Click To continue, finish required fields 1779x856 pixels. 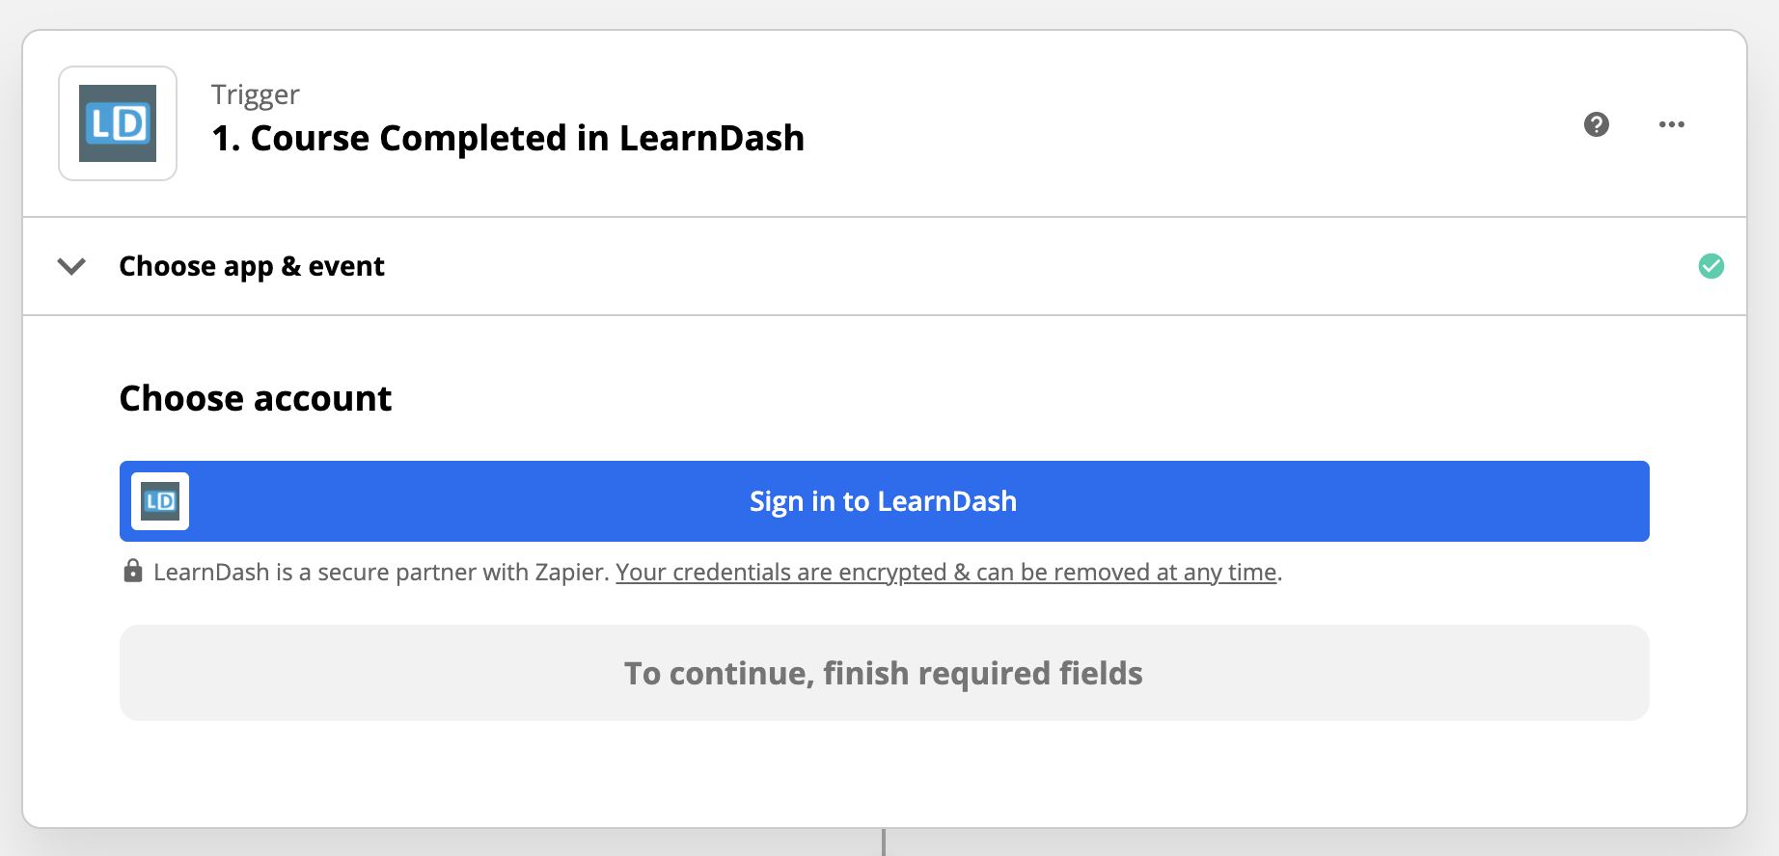click(885, 673)
